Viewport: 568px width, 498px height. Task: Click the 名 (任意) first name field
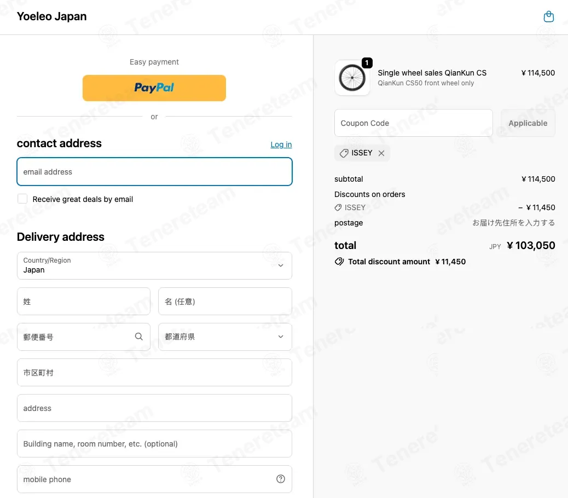225,302
